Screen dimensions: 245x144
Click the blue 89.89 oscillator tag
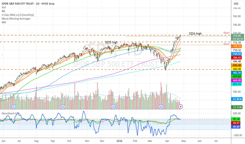(x=236, y=127)
